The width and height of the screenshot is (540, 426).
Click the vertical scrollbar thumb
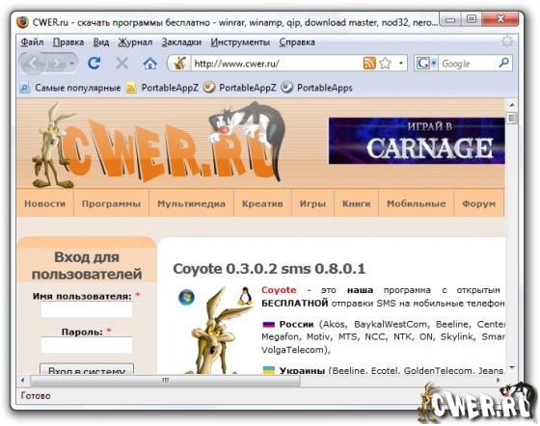[x=512, y=119]
